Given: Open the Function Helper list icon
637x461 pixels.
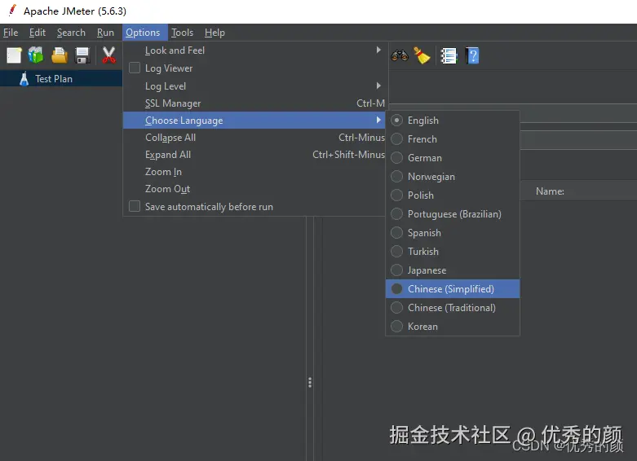Looking at the screenshot, I should 449,56.
